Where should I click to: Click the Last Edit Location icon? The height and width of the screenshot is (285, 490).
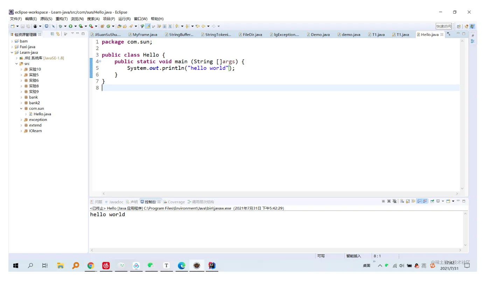tap(197, 26)
